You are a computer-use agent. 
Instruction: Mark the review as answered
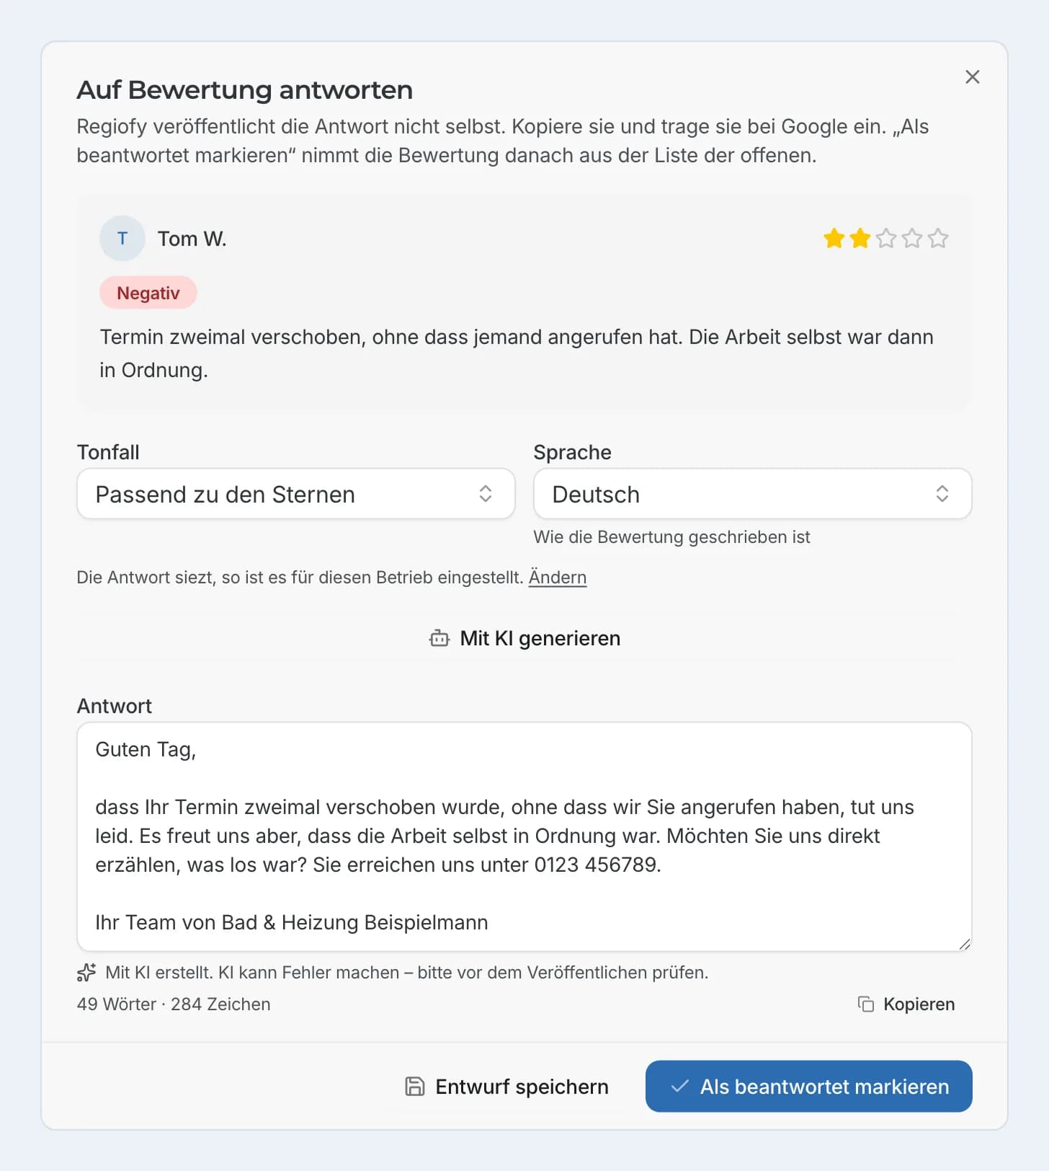[809, 1086]
